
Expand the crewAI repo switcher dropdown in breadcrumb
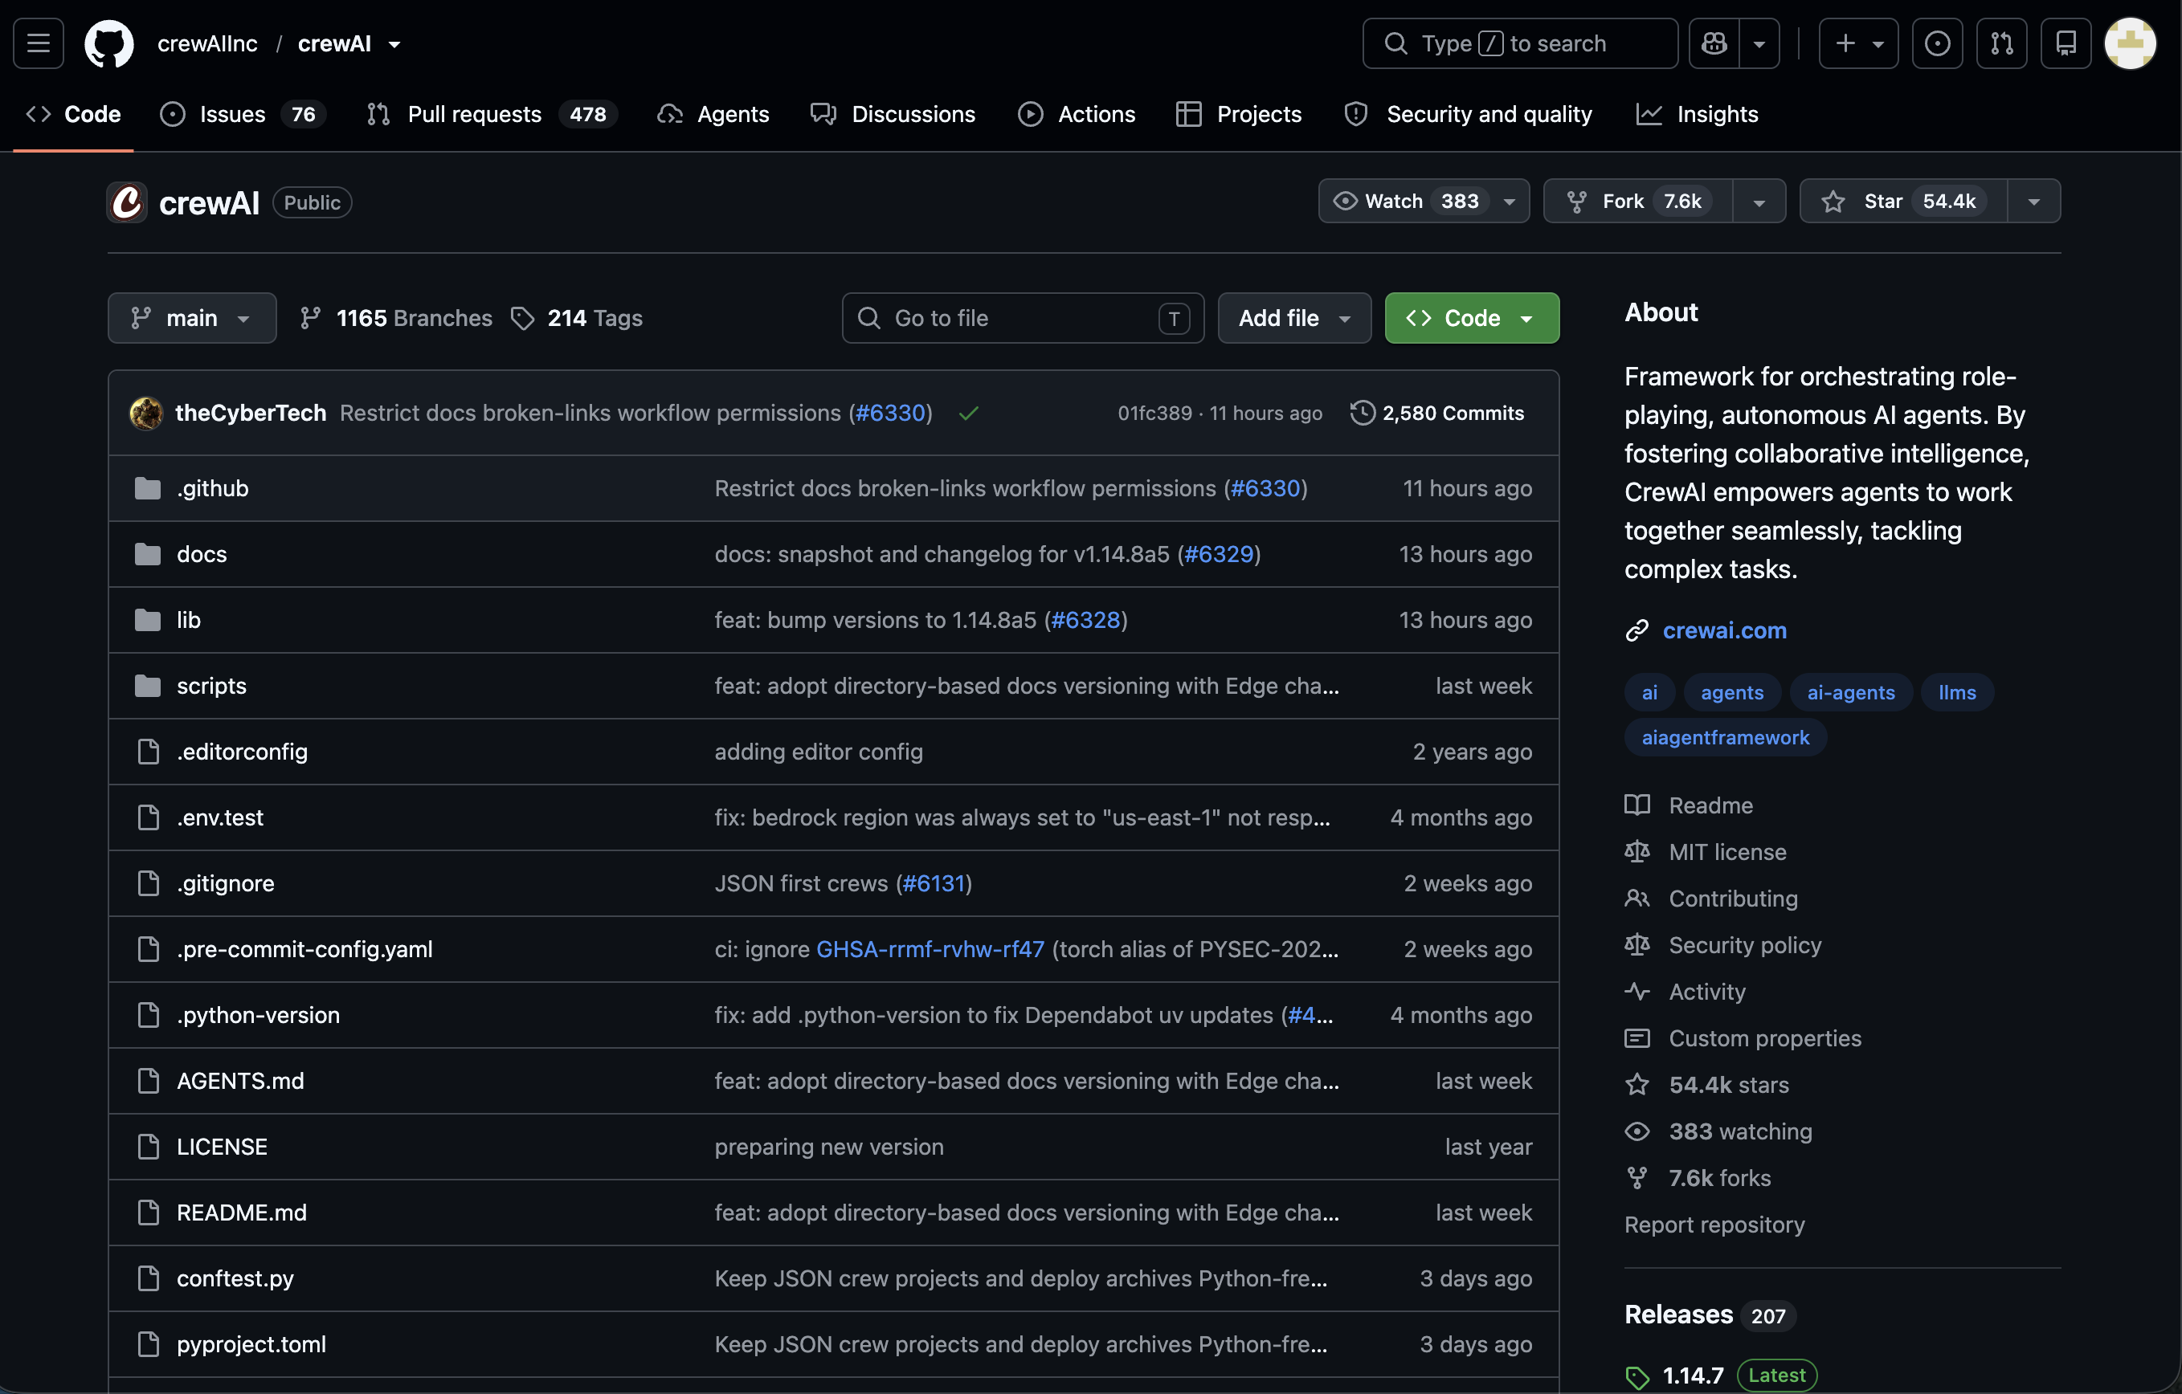tap(394, 43)
